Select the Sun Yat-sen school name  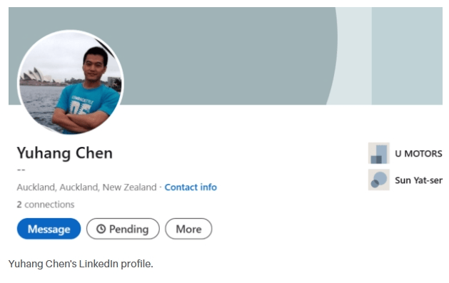coord(418,180)
